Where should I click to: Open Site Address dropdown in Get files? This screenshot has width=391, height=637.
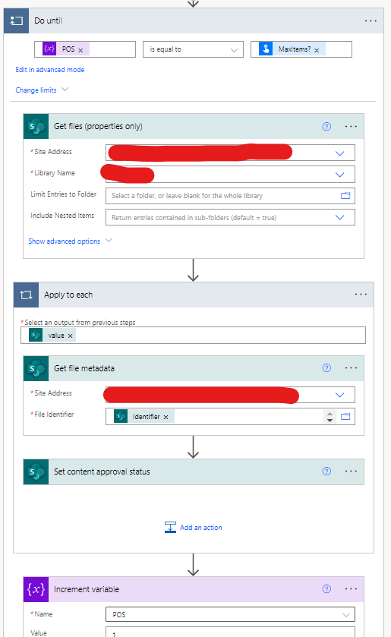click(340, 153)
